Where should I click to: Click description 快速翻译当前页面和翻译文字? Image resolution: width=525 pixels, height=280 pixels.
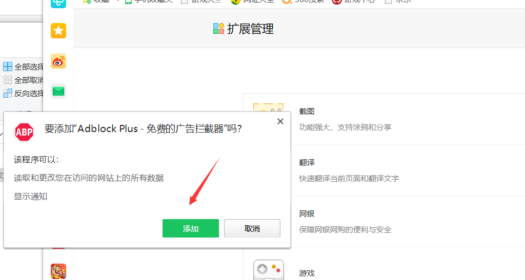pos(349,179)
